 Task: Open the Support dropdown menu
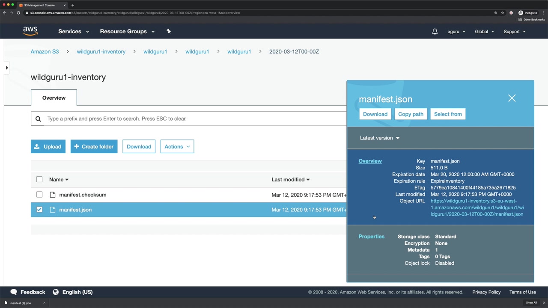(515, 32)
